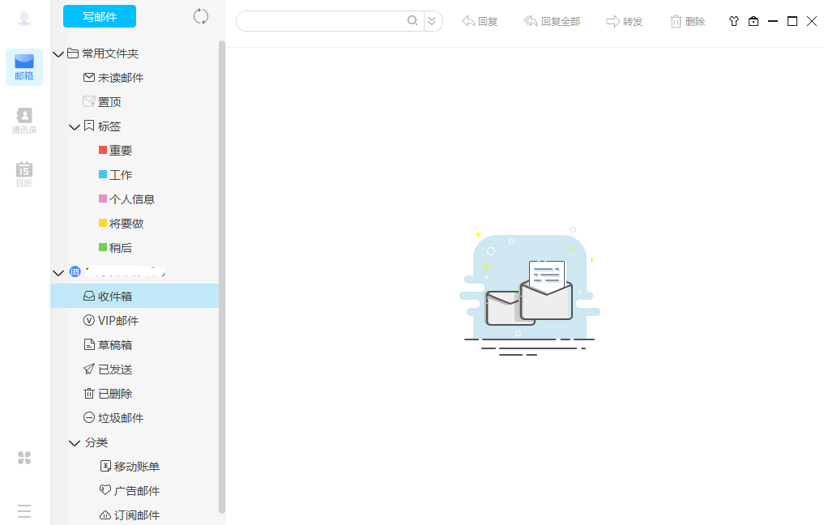Viewport: 824px width, 525px height.
Task: Collapse the 分类 category section
Action: click(75, 442)
